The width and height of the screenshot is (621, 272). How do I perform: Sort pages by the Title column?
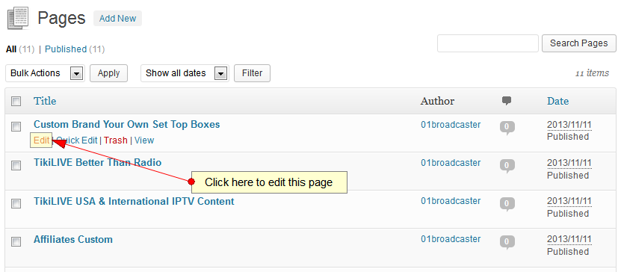pyautogui.click(x=45, y=101)
